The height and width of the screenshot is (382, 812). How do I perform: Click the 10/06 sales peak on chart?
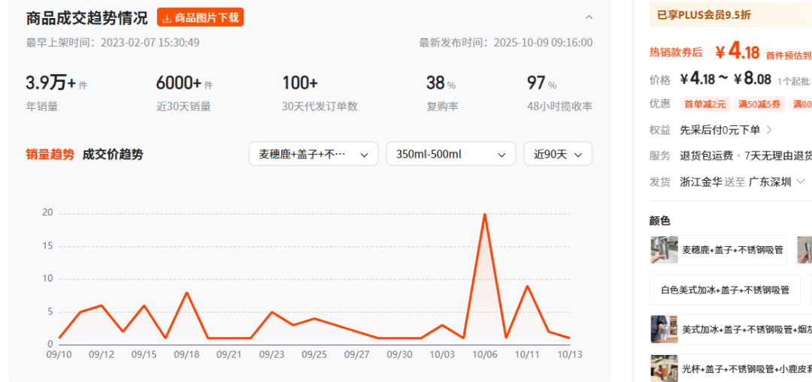[x=485, y=213]
